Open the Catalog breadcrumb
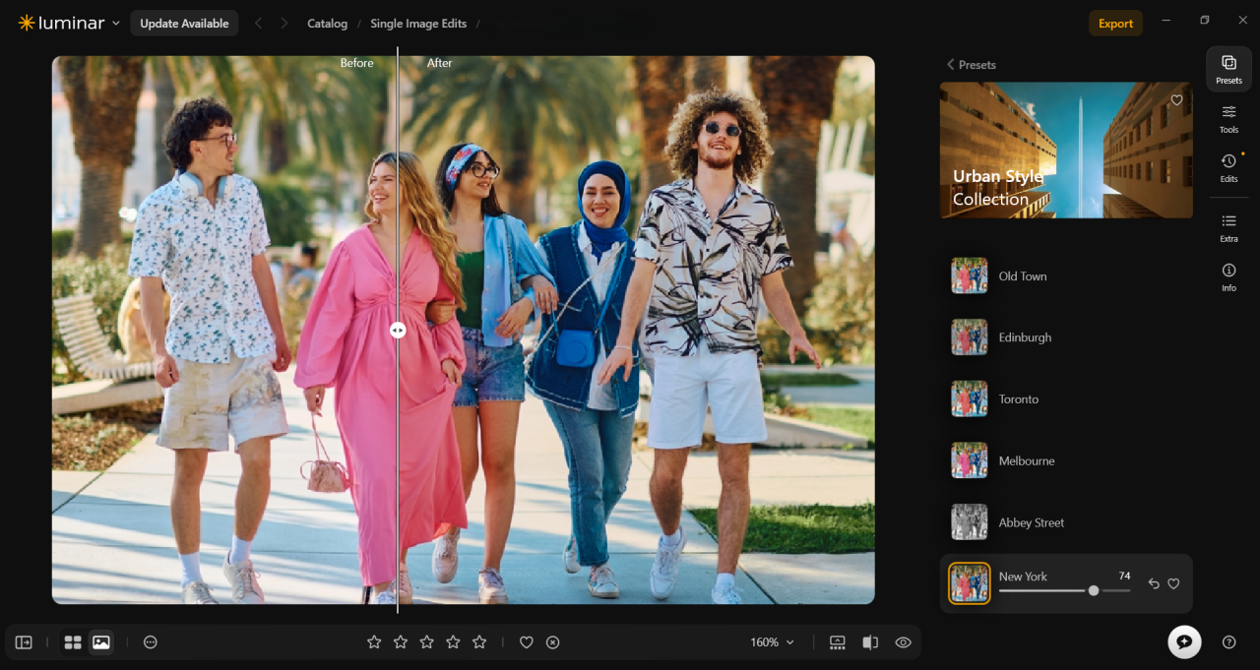This screenshot has height=670, width=1260. tap(327, 24)
